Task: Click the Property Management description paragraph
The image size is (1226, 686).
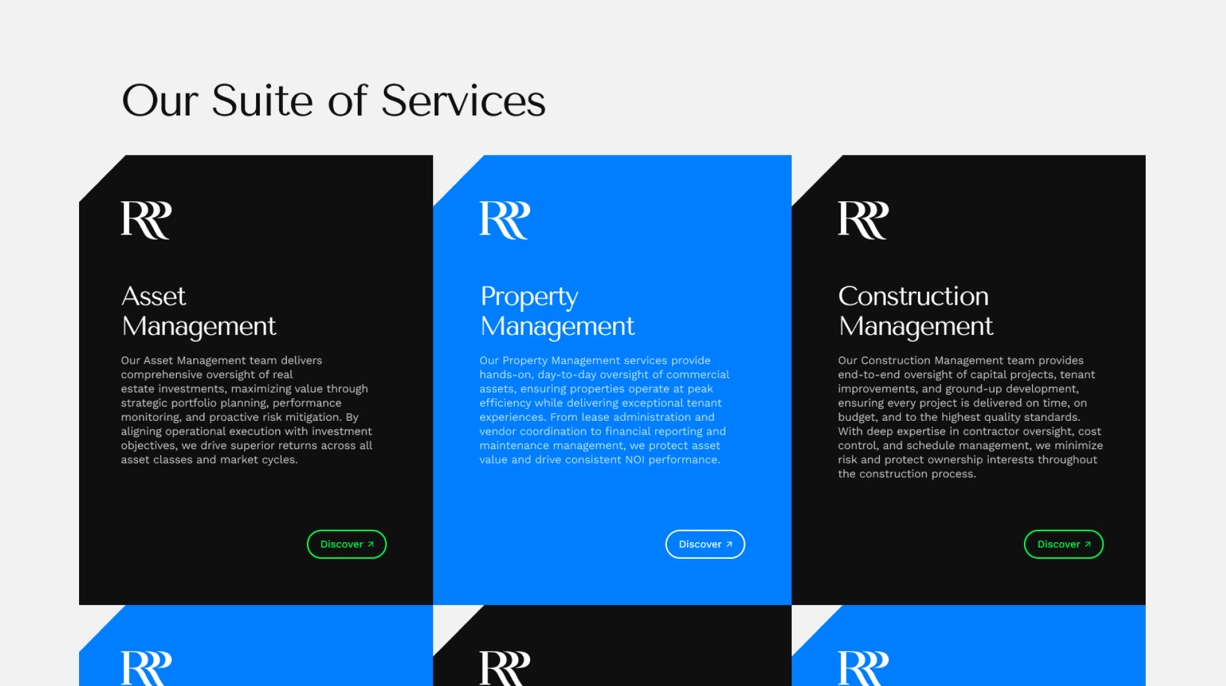Action: click(x=604, y=410)
